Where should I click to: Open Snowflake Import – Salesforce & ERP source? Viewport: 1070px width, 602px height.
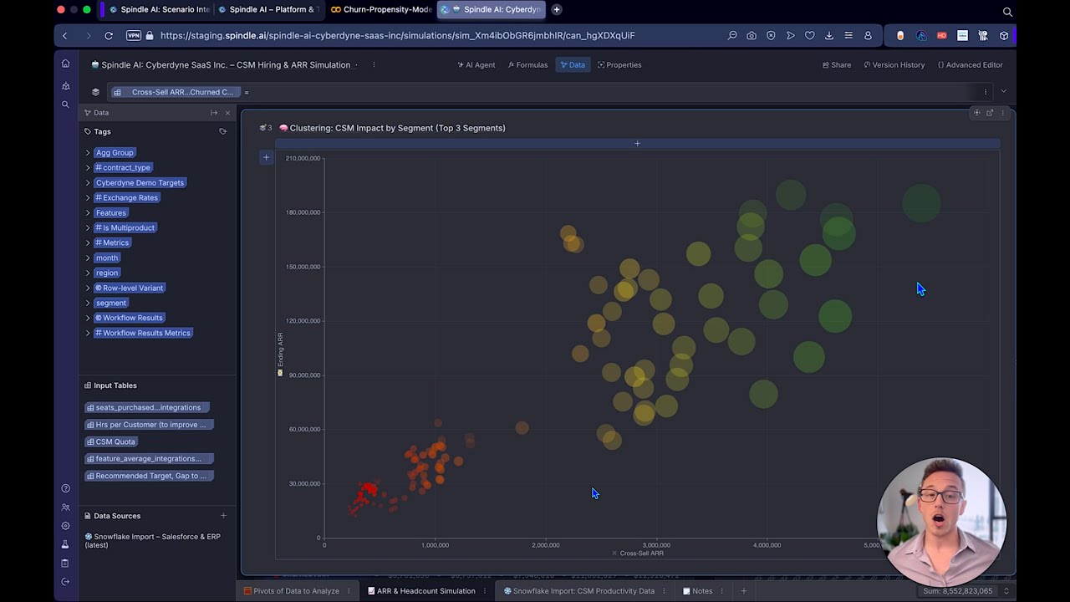[x=153, y=540]
